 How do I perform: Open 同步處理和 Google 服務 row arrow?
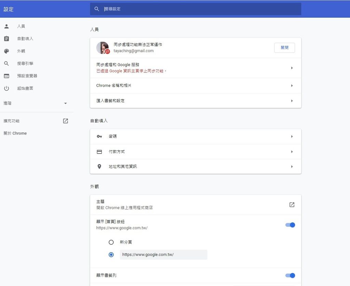click(x=292, y=68)
